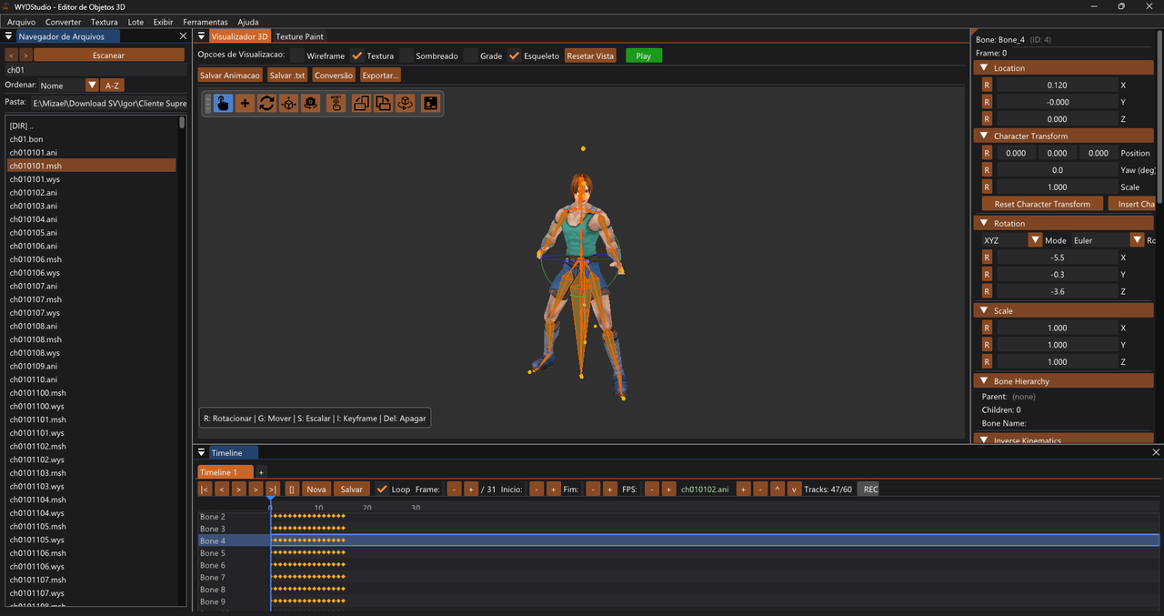Select the cube scale tool
The height and width of the screenshot is (616, 1164).
coord(288,104)
